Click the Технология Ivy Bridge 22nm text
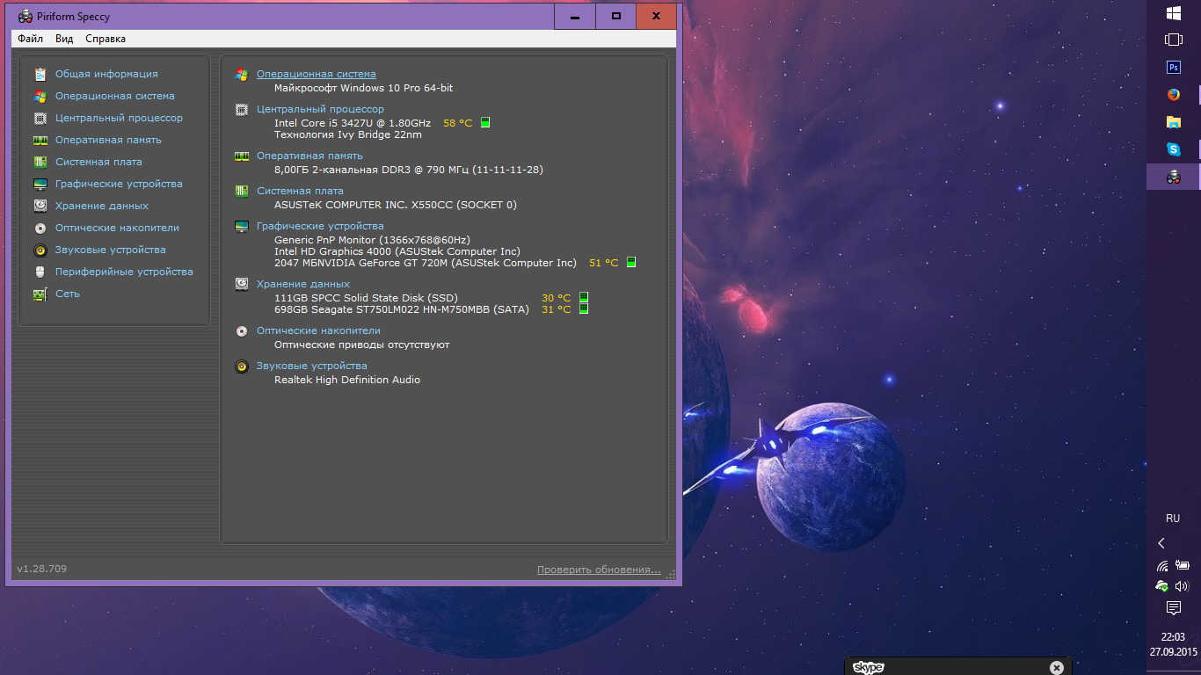The image size is (1201, 675). (348, 134)
